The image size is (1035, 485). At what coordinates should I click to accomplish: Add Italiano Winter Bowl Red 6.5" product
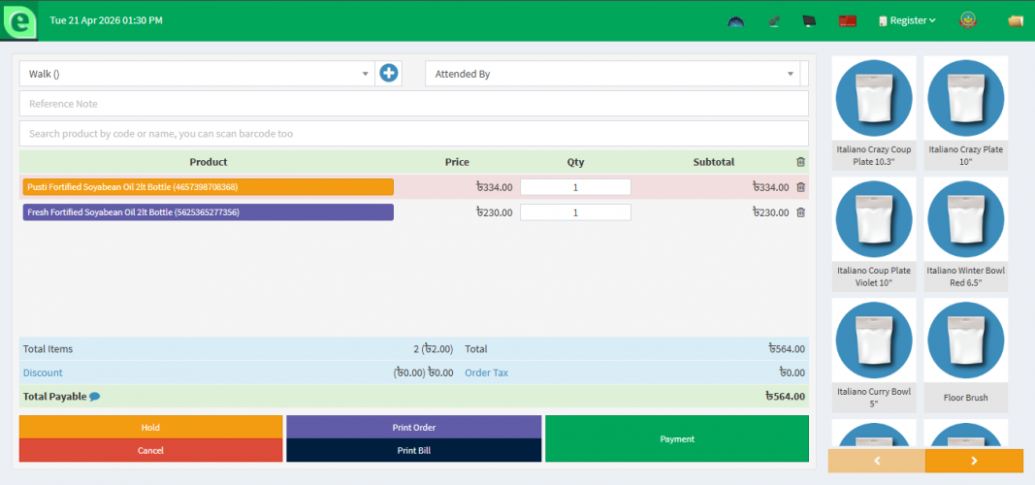tap(966, 234)
